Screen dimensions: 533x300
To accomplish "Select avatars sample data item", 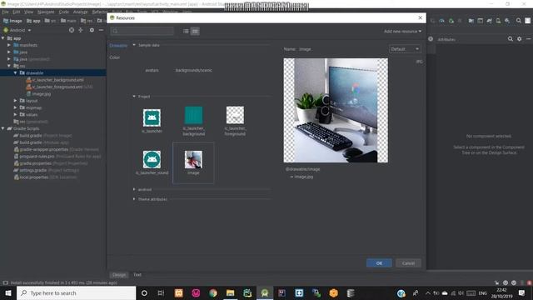I will tap(152, 70).
